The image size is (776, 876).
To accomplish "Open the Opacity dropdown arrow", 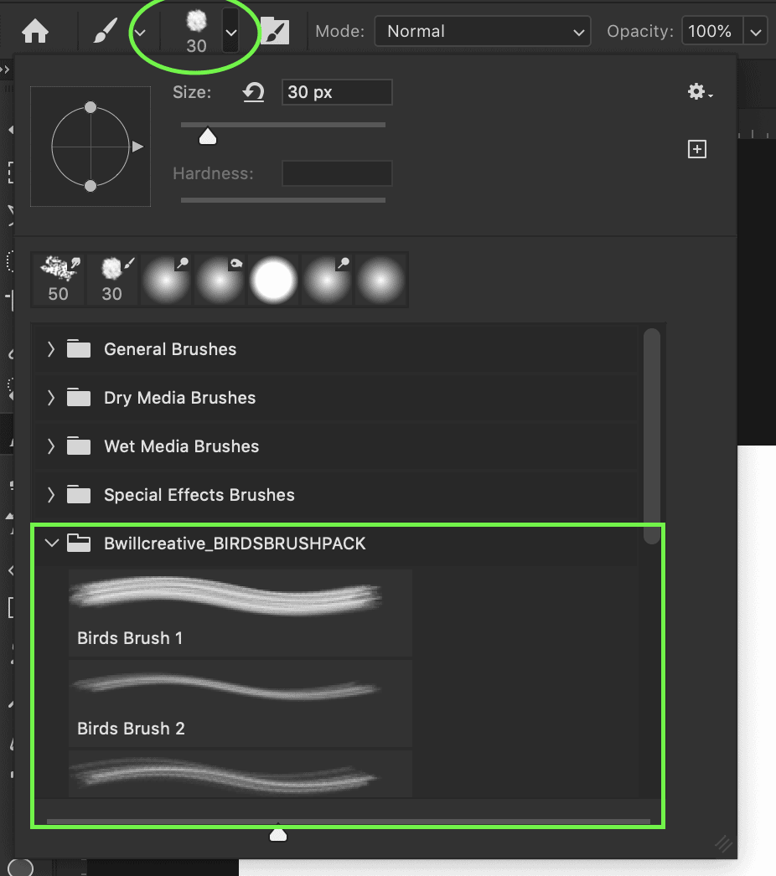I will coord(755,31).
